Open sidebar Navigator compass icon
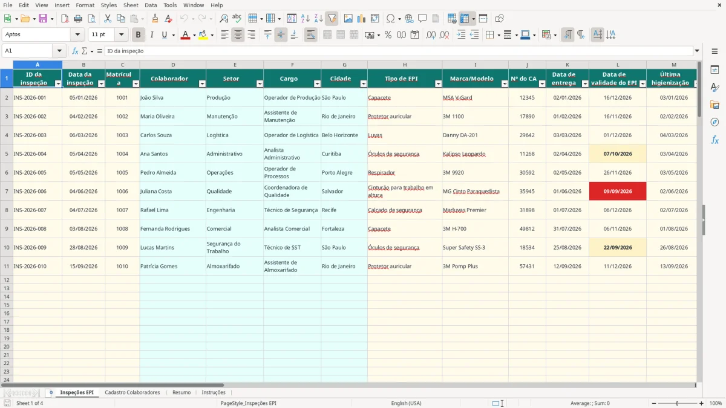Screen dimensions: 726x408 (x=715, y=122)
